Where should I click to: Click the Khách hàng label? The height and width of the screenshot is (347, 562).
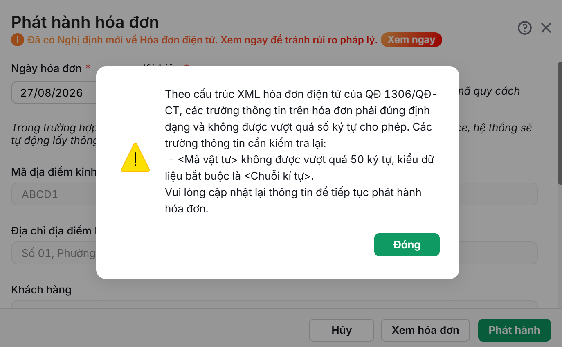(x=41, y=290)
